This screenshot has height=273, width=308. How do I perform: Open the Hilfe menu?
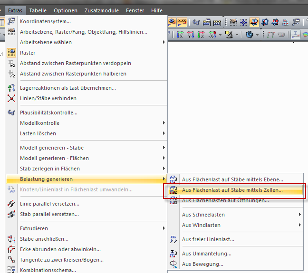(x=157, y=10)
